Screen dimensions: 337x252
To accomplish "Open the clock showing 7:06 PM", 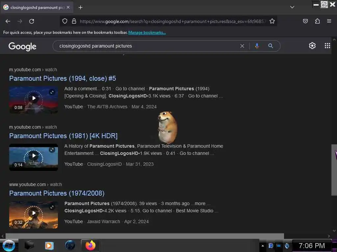I will (x=312, y=245).
